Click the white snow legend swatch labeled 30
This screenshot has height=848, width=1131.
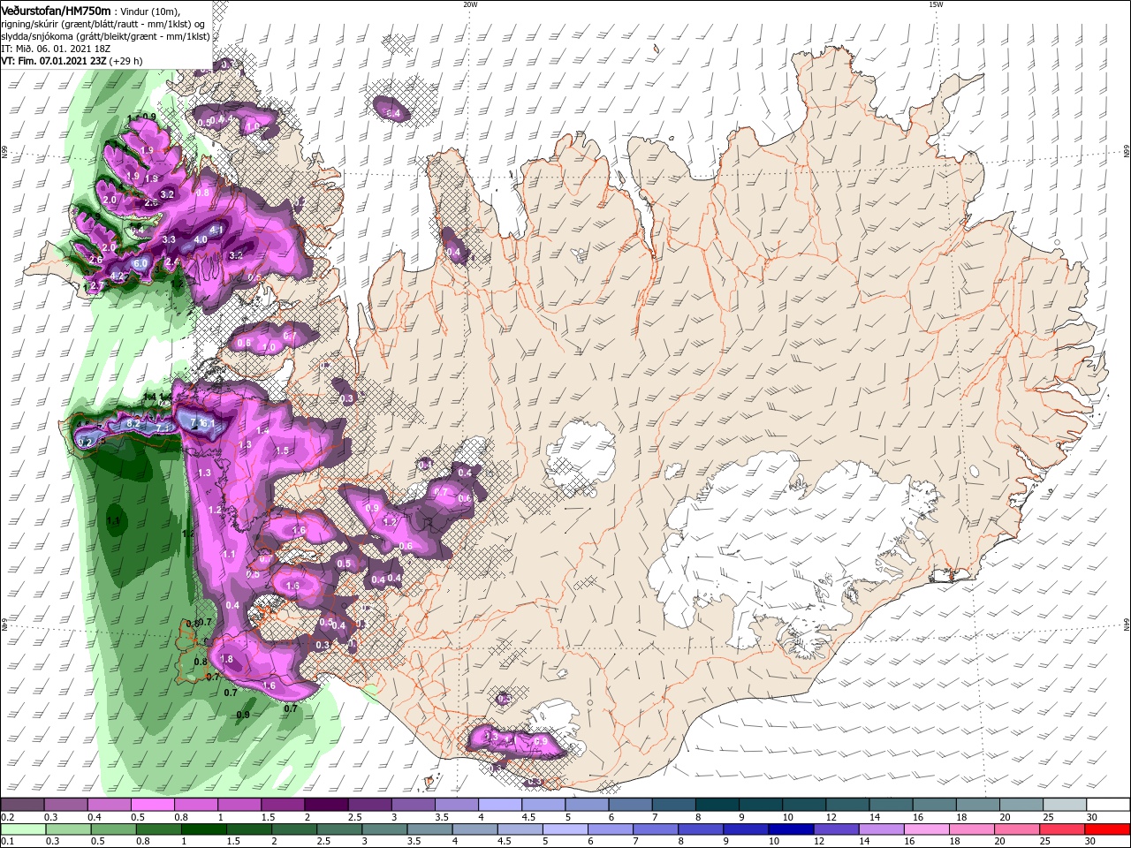(1110, 805)
